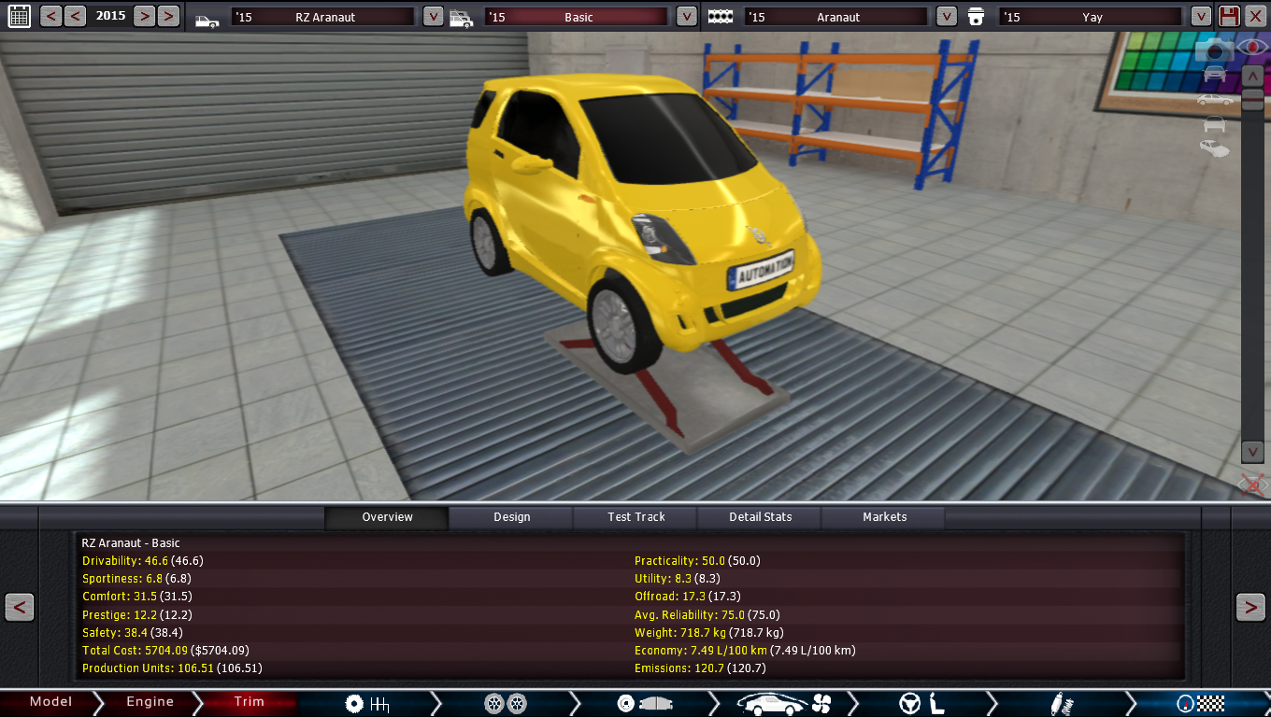Switch to the Test Track tab
The width and height of the screenshot is (1271, 717).
tap(636, 517)
